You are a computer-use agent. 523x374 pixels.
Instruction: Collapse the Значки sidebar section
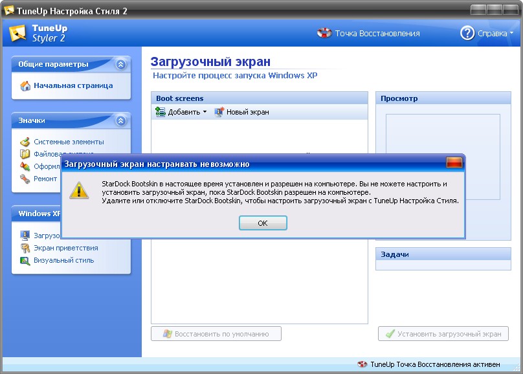coord(120,121)
